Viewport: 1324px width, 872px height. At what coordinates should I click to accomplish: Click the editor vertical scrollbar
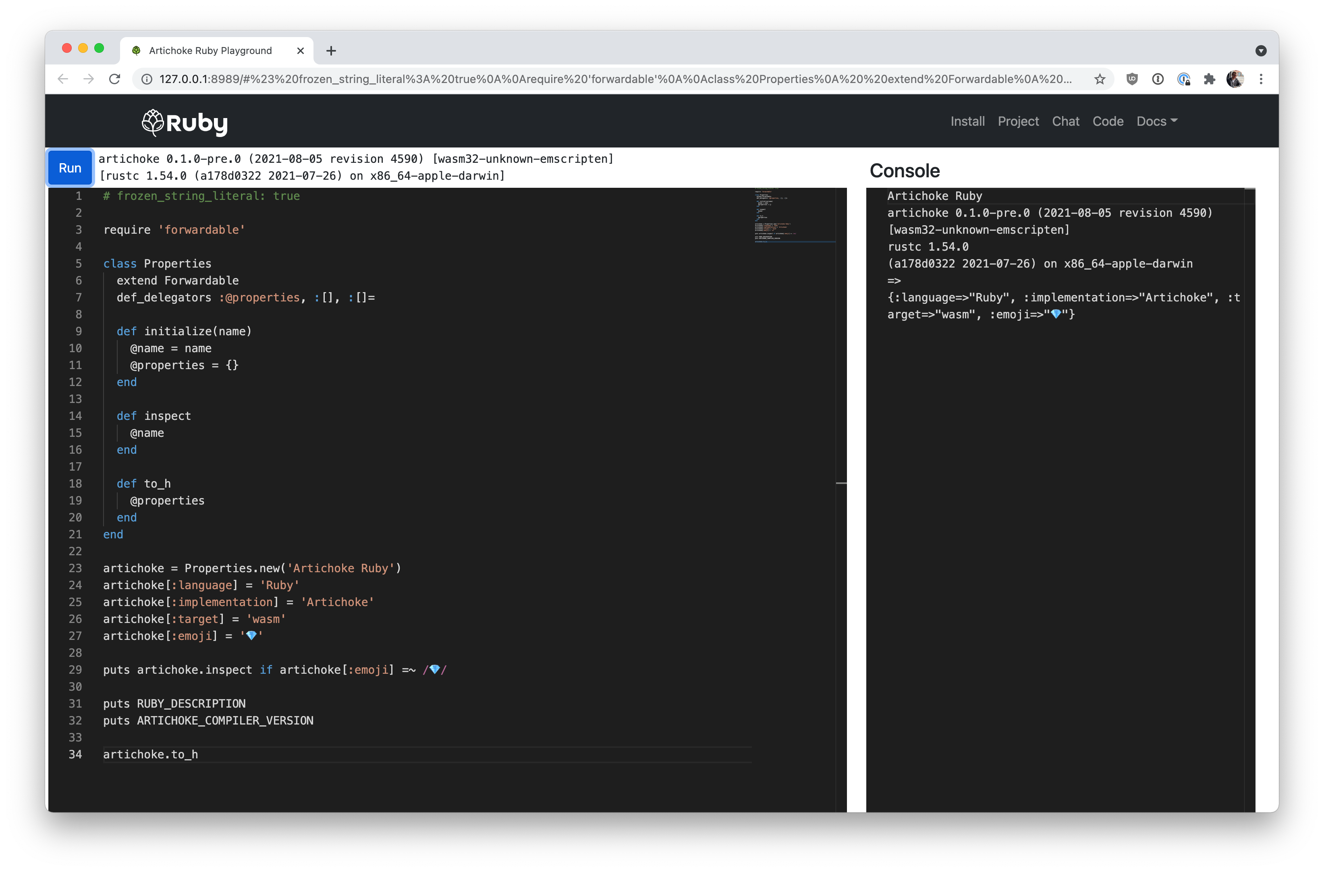pos(841,499)
